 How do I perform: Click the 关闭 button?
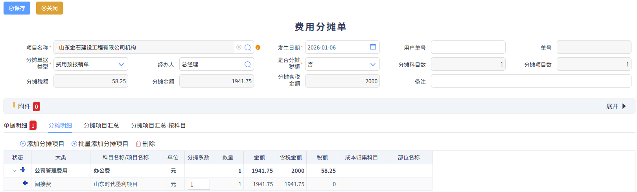(x=50, y=8)
